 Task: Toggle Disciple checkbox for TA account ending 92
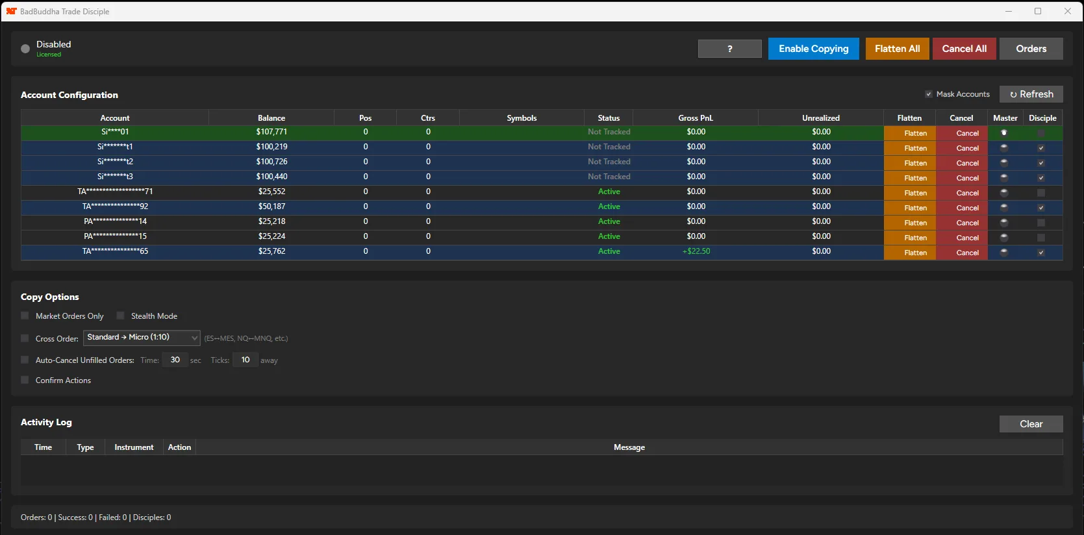[x=1041, y=208]
